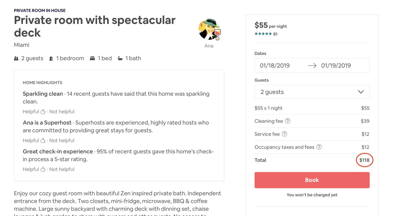Image resolution: width=405 pixels, height=216 pixels.
Task: Click the Cleaning fee help icon
Action: [x=288, y=121]
